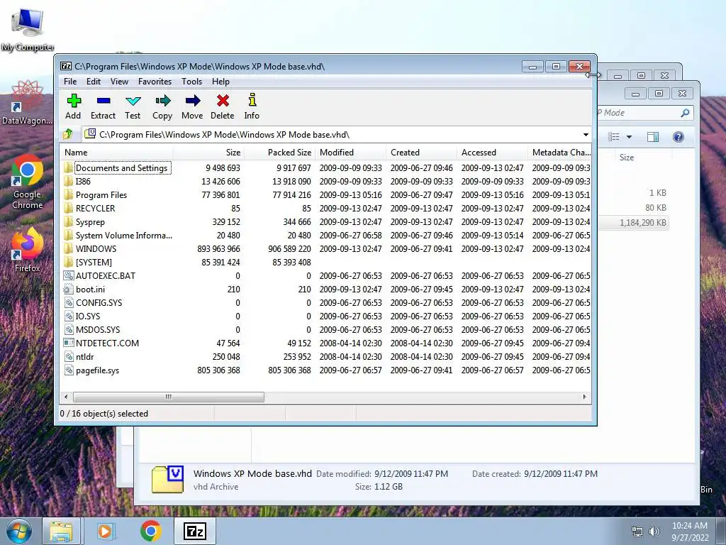The width and height of the screenshot is (726, 545).
Task: Open File Explorer from taskbar
Action: click(x=62, y=531)
